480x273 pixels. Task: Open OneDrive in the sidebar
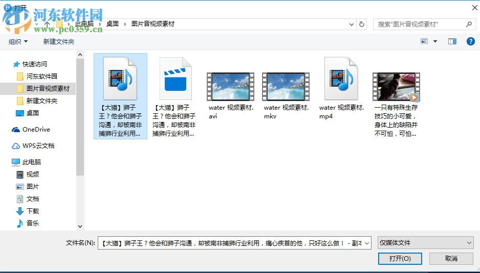point(36,130)
